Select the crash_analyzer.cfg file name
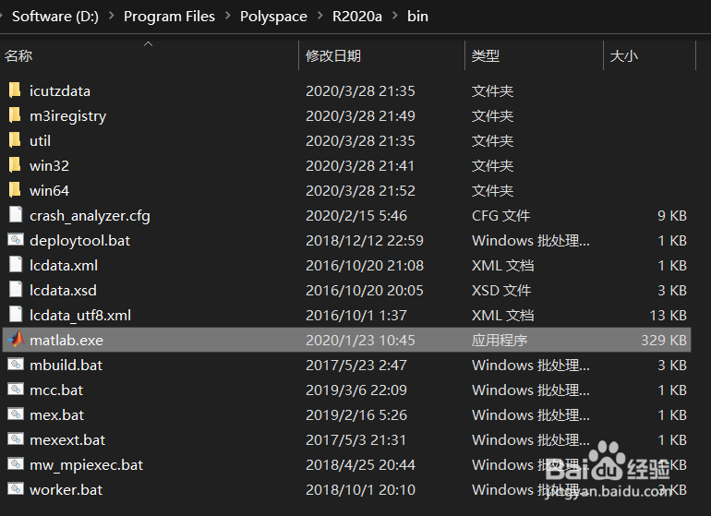711x516 pixels. [x=90, y=216]
